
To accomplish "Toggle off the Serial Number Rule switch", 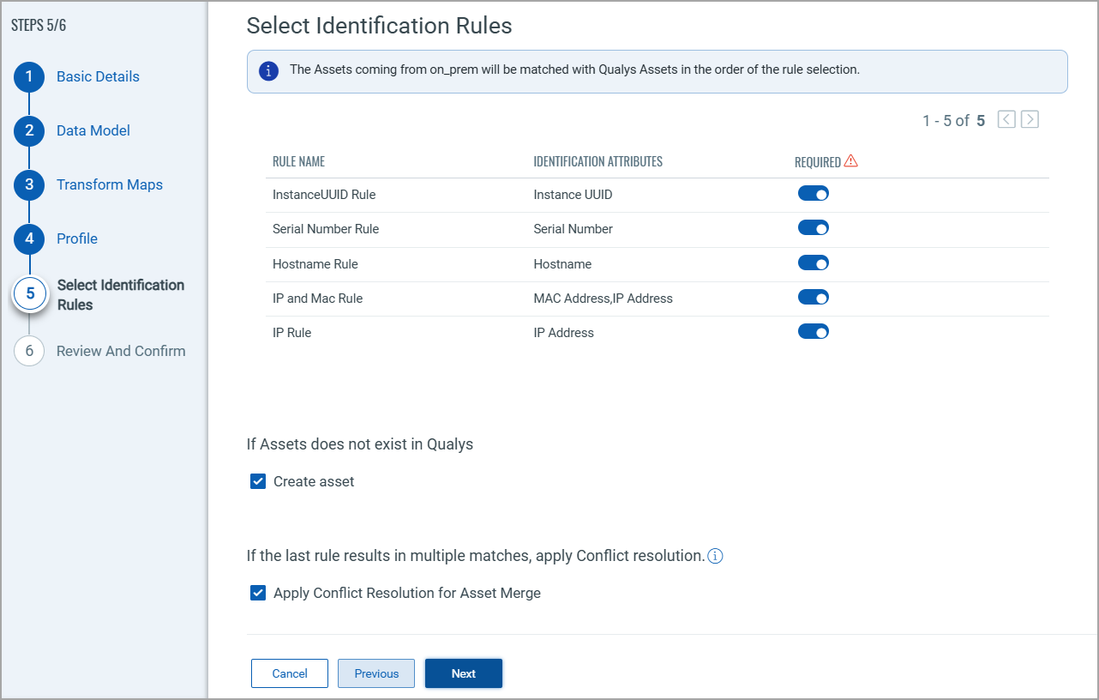I will [x=813, y=227].
